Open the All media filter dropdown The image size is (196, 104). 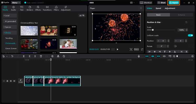(82, 15)
